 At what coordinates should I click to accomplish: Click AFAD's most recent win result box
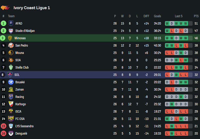pos(186,23)
